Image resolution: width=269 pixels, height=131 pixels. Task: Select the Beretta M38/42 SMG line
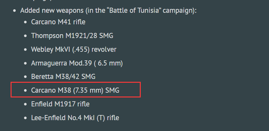pos(63,77)
